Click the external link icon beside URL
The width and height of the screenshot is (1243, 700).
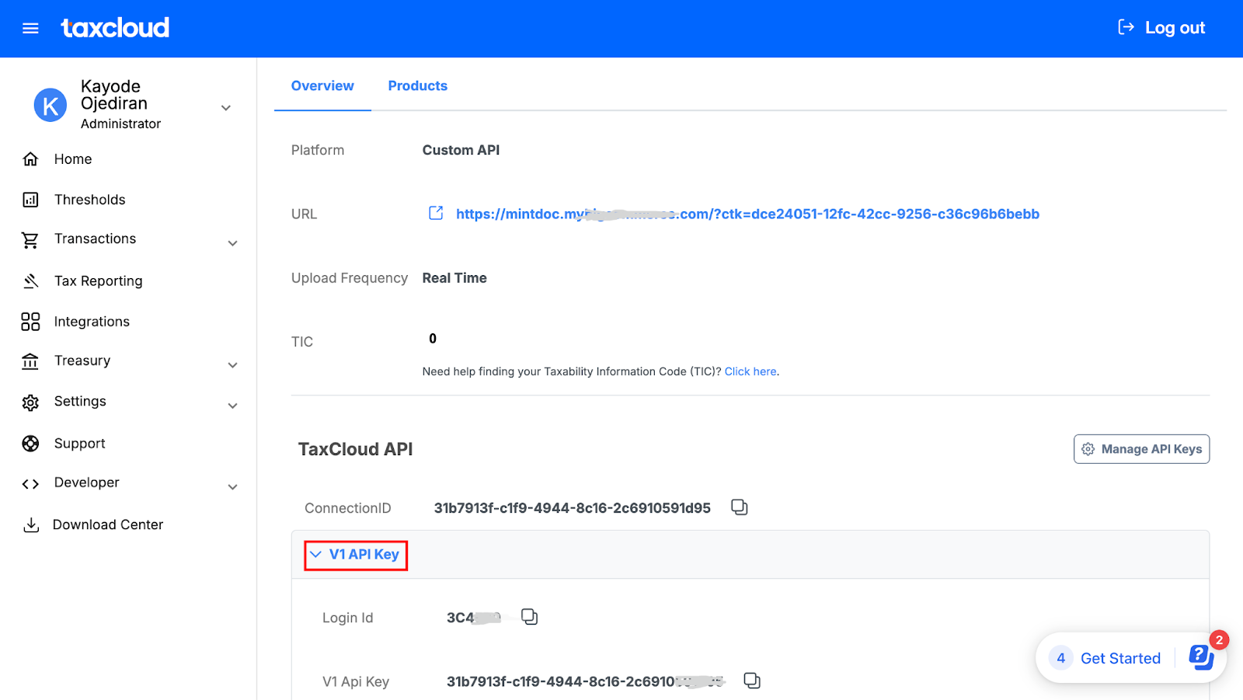[436, 213]
